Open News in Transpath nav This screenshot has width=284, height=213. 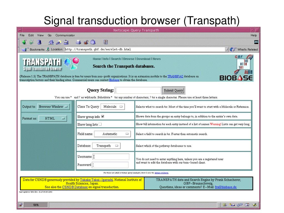point(156,59)
